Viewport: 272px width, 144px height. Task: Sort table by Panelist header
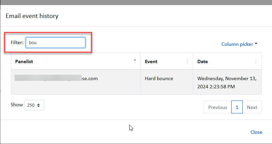pyautogui.click(x=24, y=62)
